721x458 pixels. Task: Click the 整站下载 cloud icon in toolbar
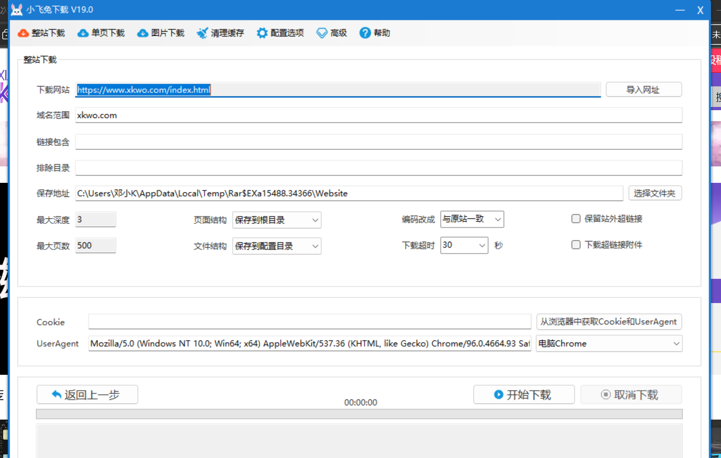[x=23, y=33]
